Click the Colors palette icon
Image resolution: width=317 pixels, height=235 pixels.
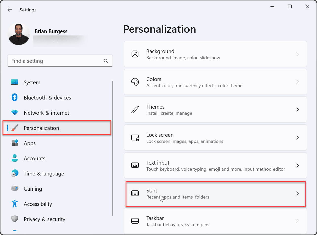click(135, 82)
